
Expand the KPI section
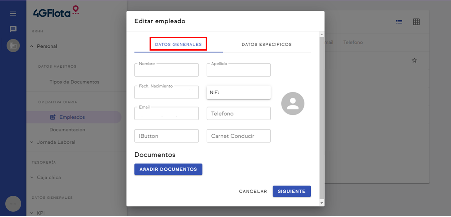tap(32, 213)
